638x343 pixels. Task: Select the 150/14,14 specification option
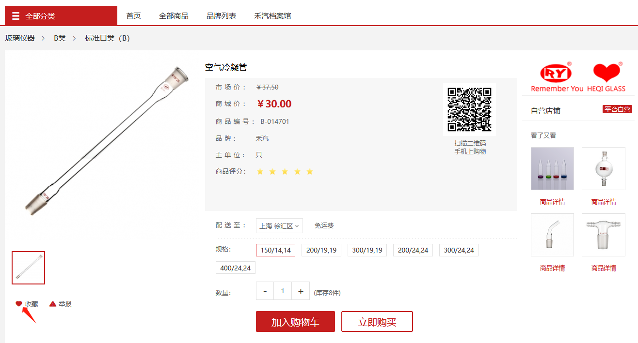(275, 250)
